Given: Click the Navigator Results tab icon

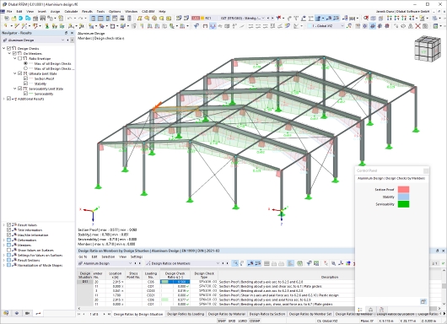Looking at the screenshot, I should 38,313.
